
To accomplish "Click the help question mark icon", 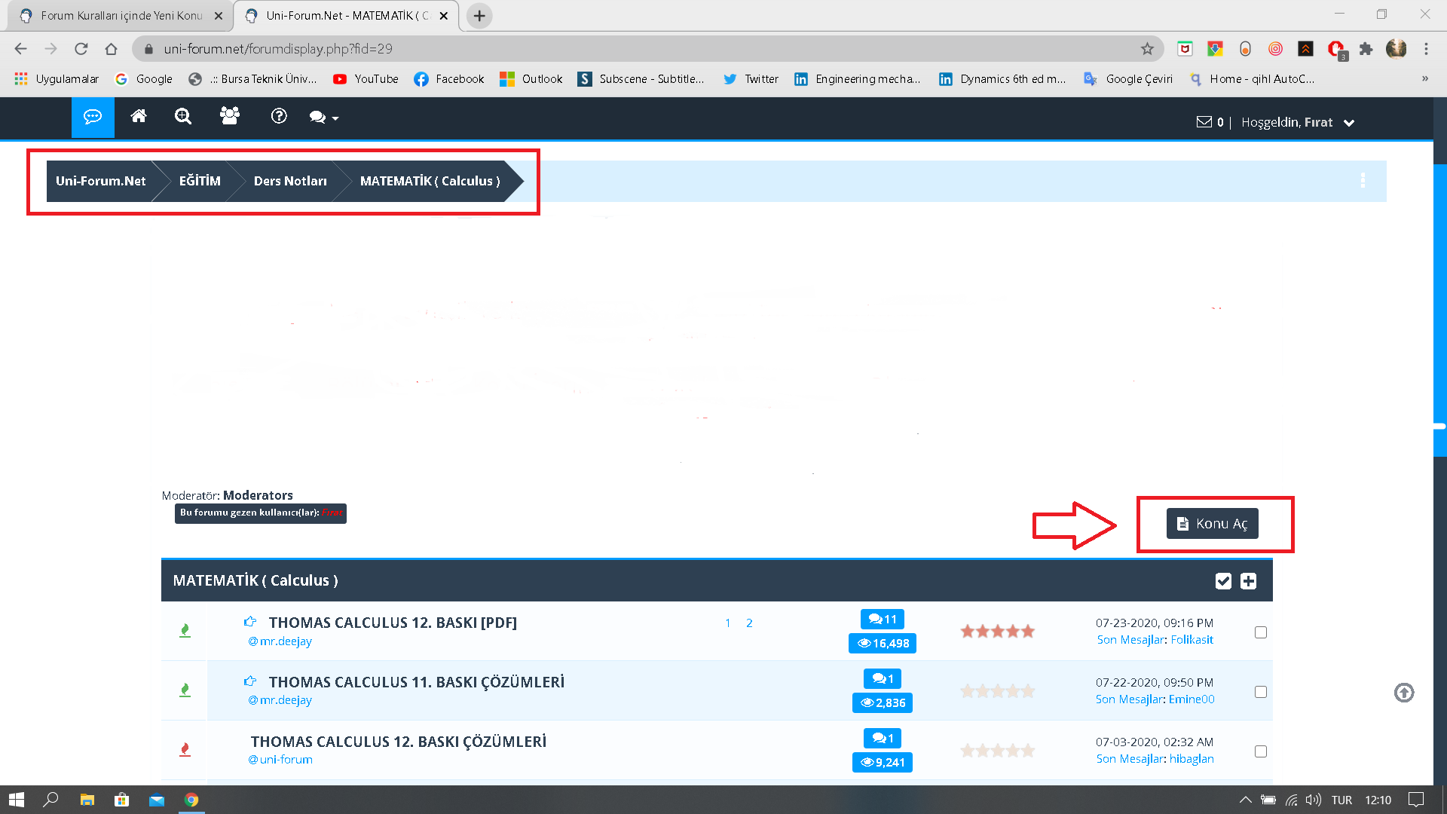I will click(x=279, y=117).
